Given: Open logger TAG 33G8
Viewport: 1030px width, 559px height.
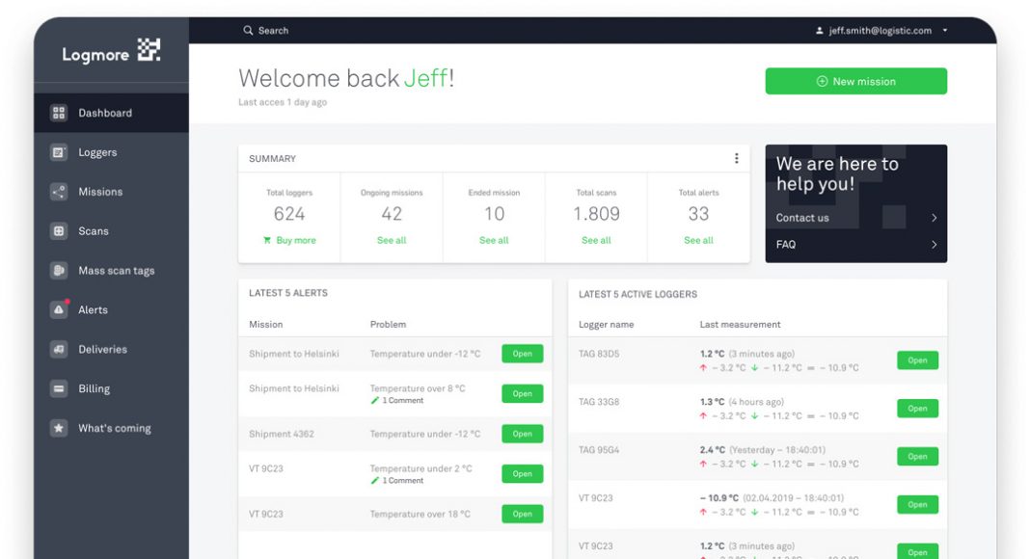Looking at the screenshot, I should coord(918,408).
